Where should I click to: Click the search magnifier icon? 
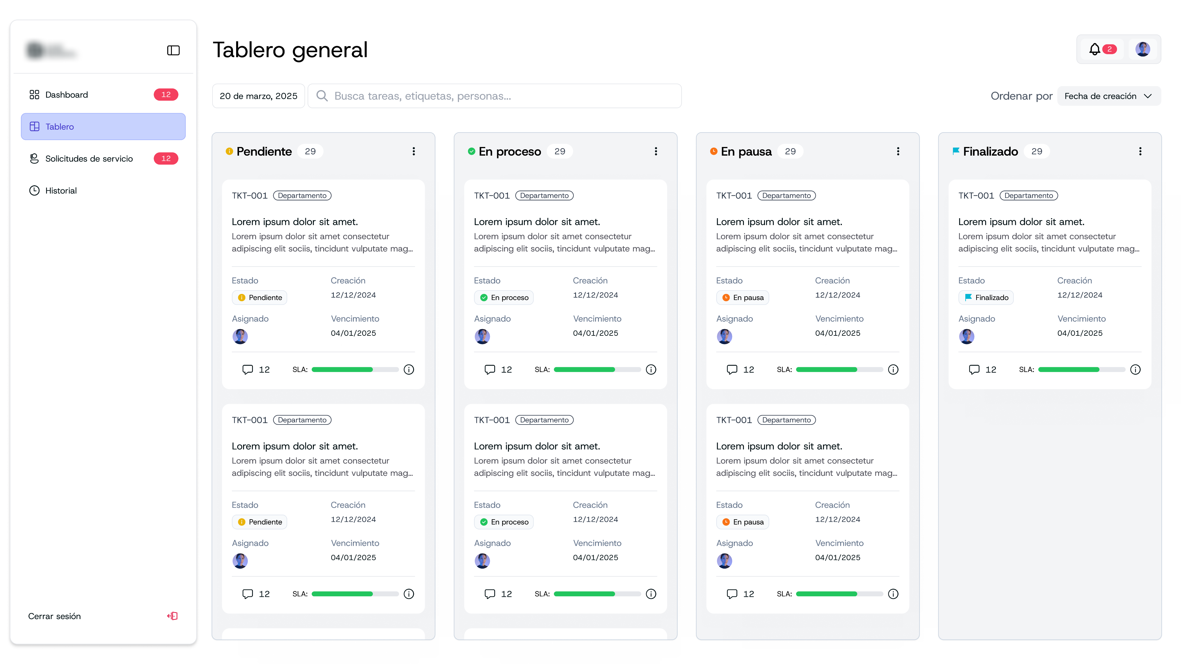pos(322,96)
